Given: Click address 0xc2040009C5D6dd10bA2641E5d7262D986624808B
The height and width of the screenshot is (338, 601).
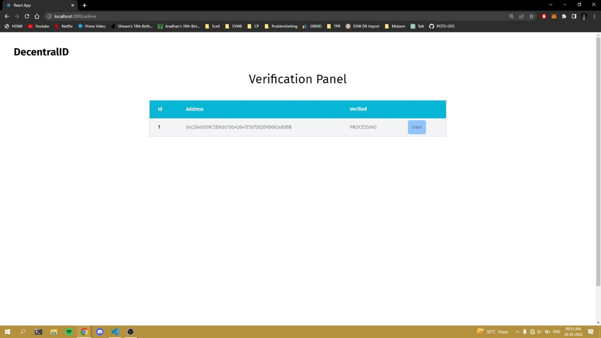Looking at the screenshot, I should 239,127.
